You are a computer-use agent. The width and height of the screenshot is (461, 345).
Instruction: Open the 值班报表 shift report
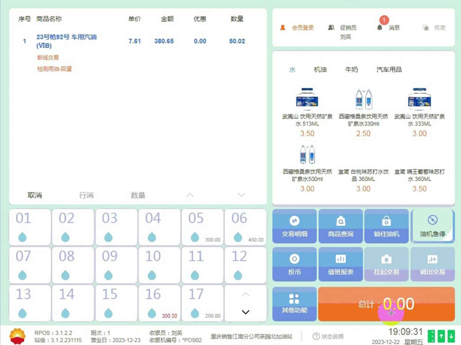pyautogui.click(x=341, y=264)
